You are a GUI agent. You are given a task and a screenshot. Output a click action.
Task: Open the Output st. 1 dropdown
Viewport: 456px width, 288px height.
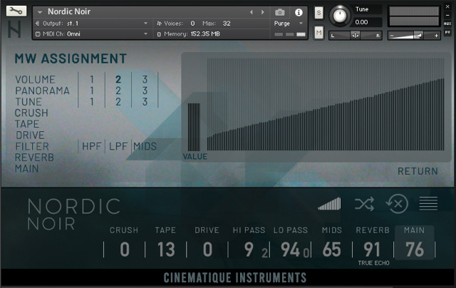click(x=93, y=24)
